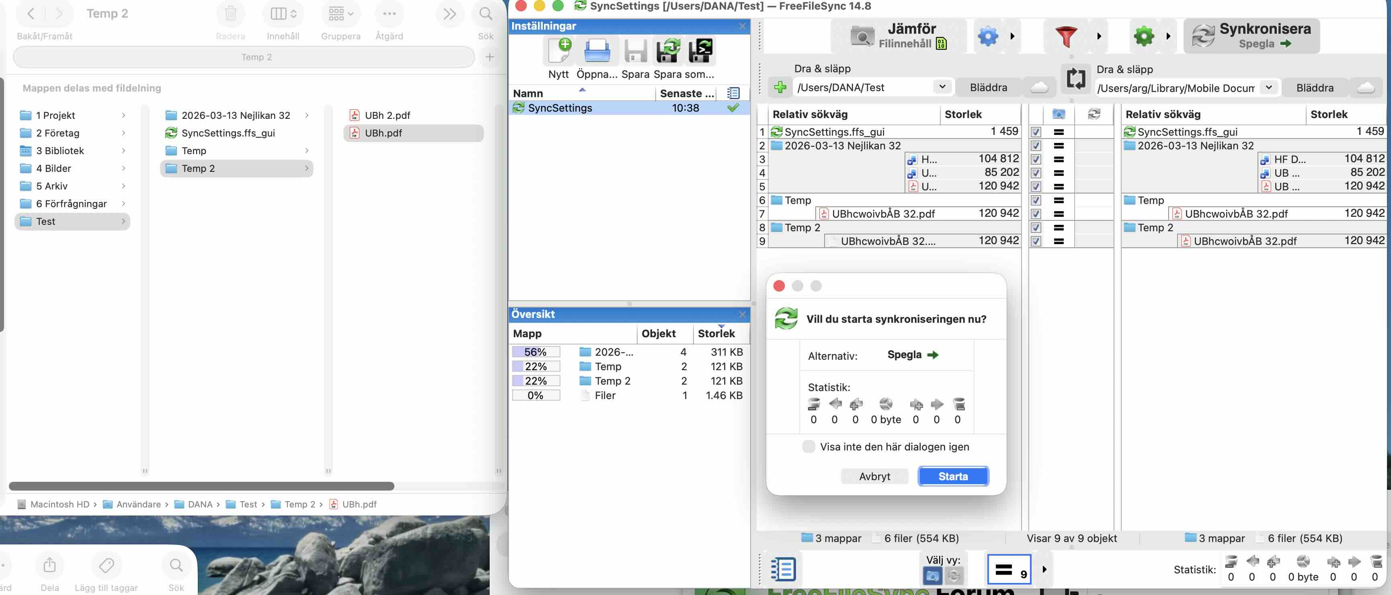Click column layout icon in Inställningar header
Screen dimensions: 1391x595
tap(733, 93)
